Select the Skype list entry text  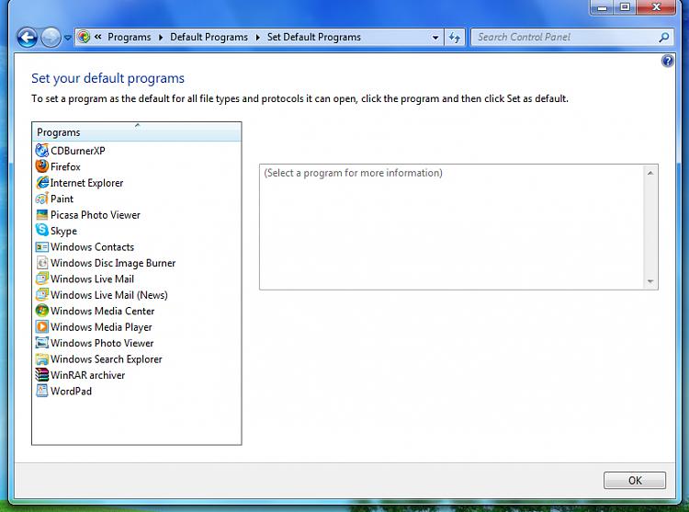click(x=63, y=231)
